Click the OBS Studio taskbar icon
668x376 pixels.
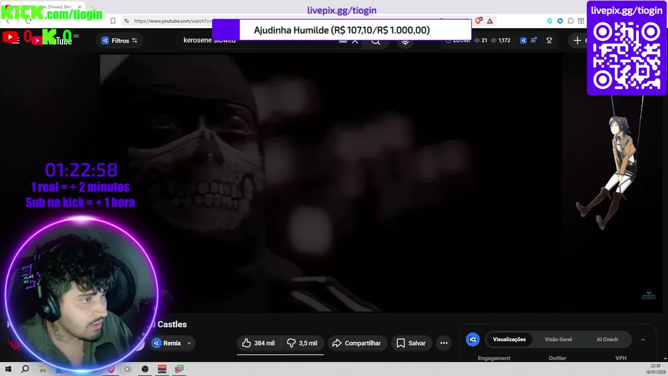tap(145, 369)
